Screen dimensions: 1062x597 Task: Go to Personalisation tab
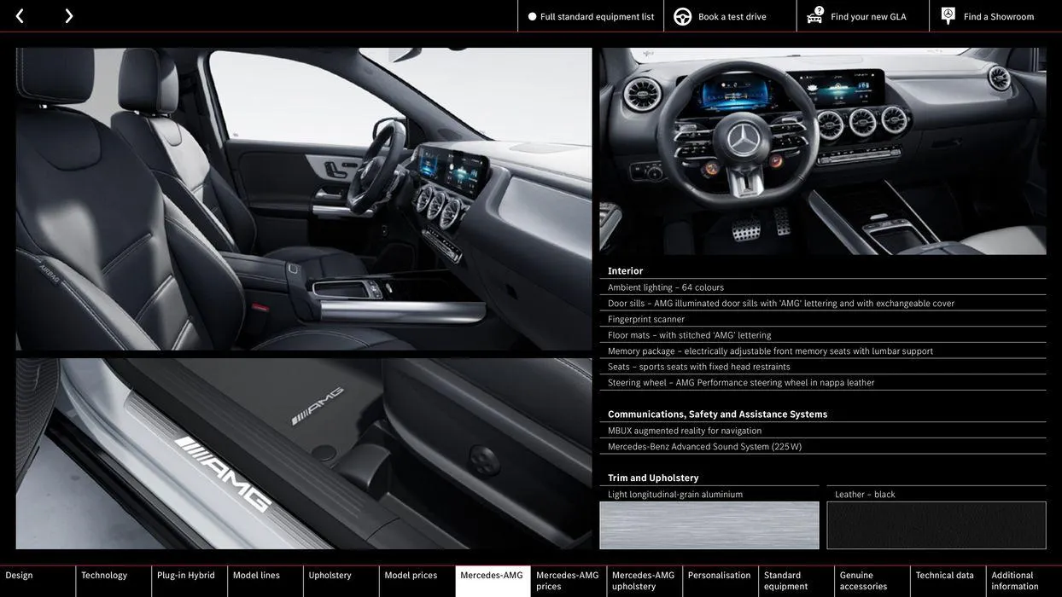[x=721, y=582]
